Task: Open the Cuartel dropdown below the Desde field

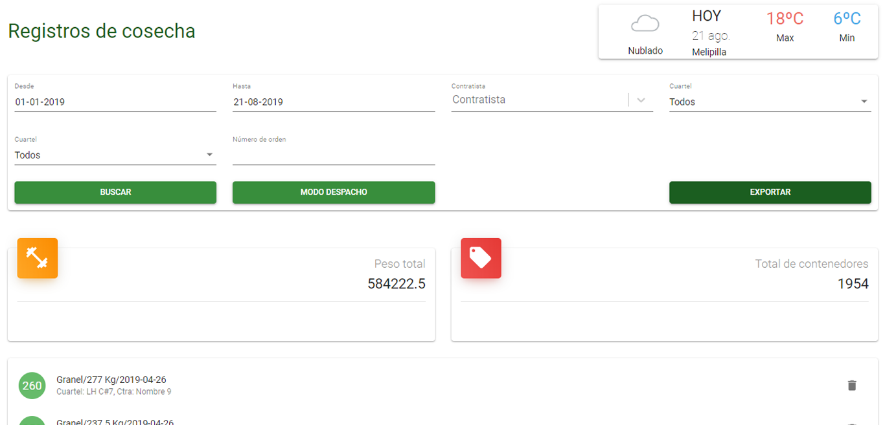Action: coord(115,155)
